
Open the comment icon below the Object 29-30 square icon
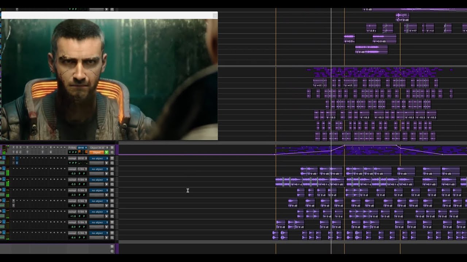112,152
